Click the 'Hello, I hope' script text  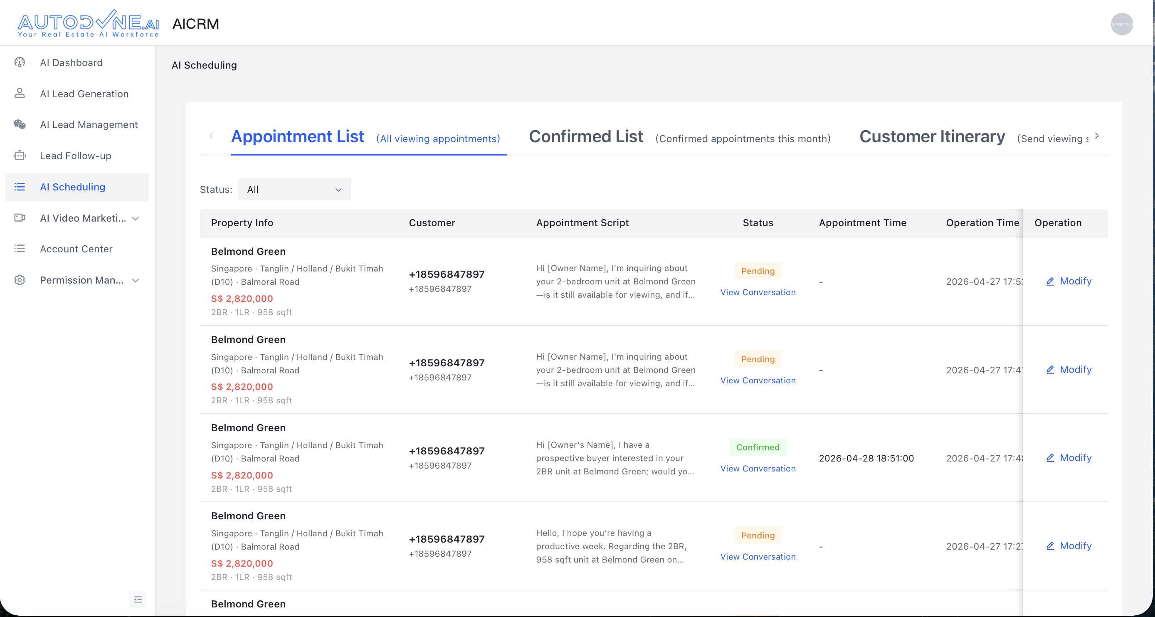(x=611, y=546)
